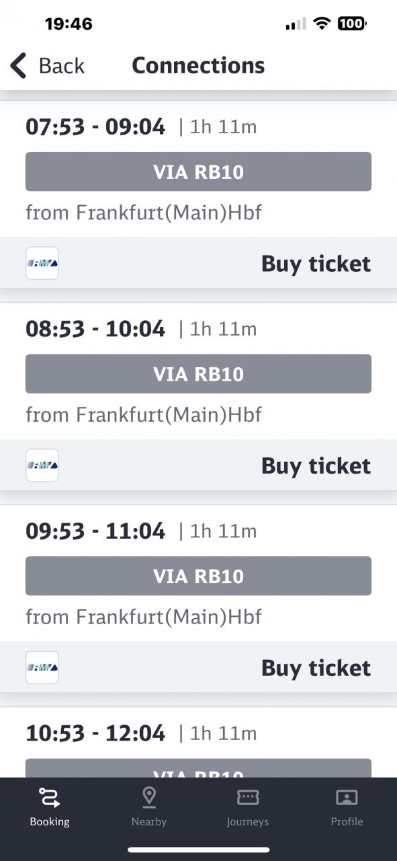The width and height of the screenshot is (397, 861).
Task: Buy ticket for the 09:53 connection
Action: click(x=316, y=668)
